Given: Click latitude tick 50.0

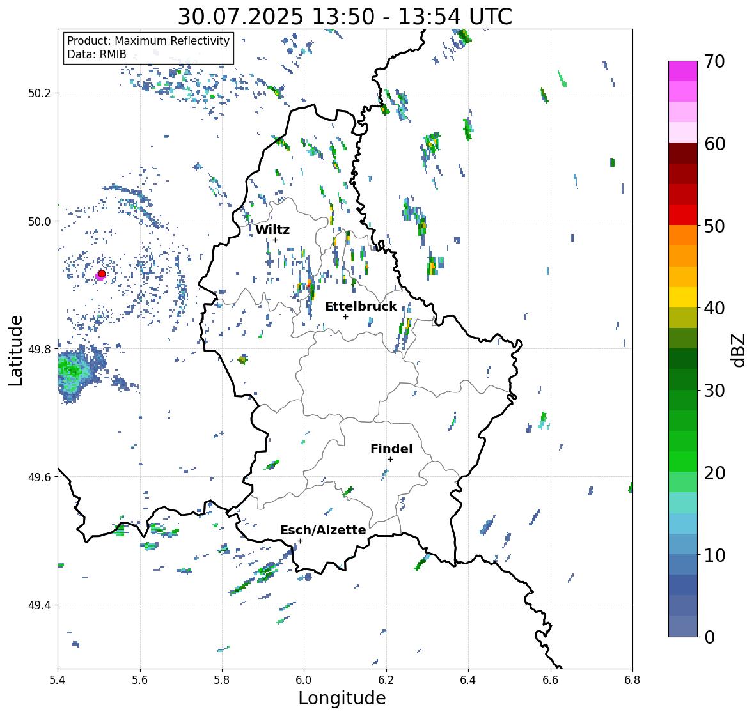Looking at the screenshot, I should 41,222.
